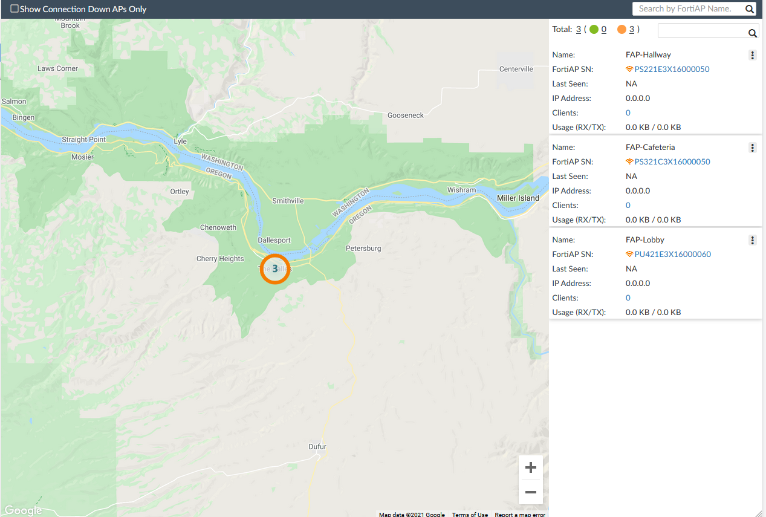Open serial number PU421E3X16000060 link
The image size is (766, 517).
click(x=673, y=255)
